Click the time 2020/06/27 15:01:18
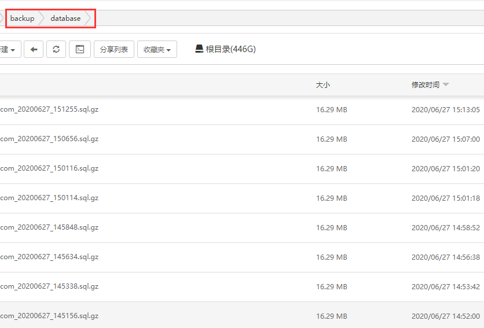The image size is (484, 328). pos(446,198)
